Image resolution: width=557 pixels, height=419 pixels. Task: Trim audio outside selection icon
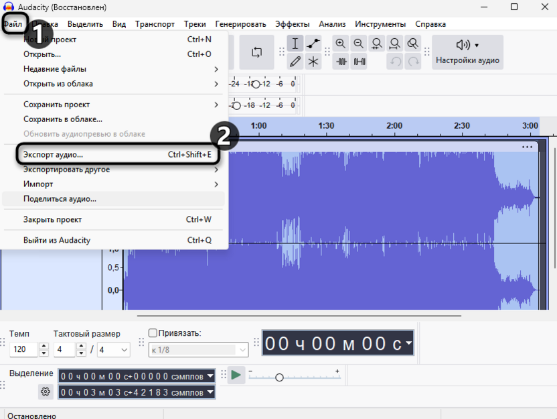tap(341, 62)
